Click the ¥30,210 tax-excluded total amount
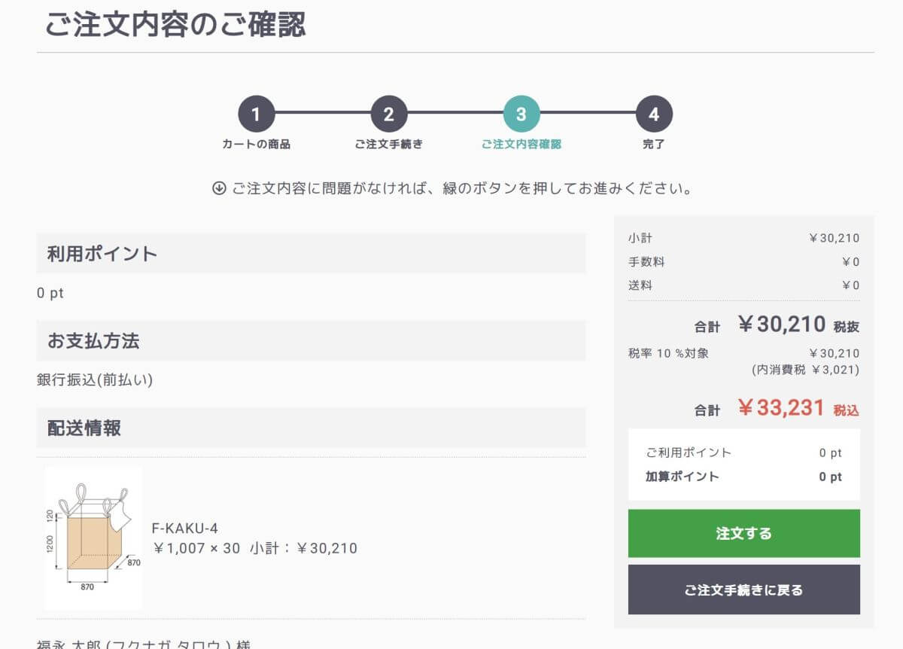The width and height of the screenshot is (903, 649). pyautogui.click(x=781, y=324)
